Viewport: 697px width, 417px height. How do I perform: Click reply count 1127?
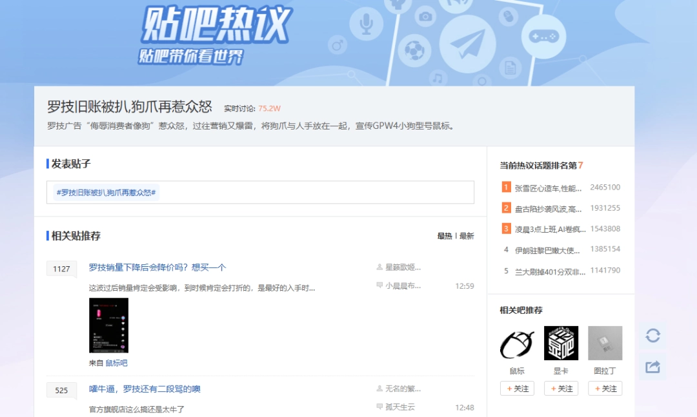[x=61, y=269]
